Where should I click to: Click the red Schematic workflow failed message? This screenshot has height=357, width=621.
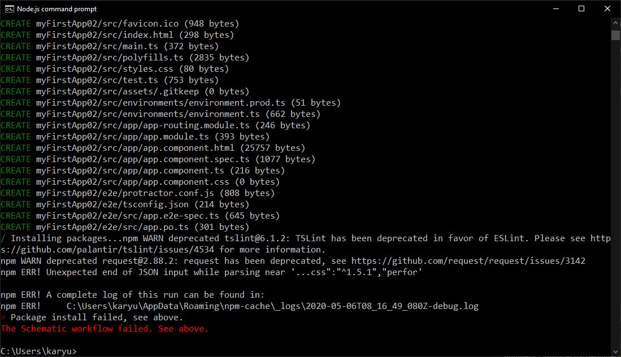[105, 329]
